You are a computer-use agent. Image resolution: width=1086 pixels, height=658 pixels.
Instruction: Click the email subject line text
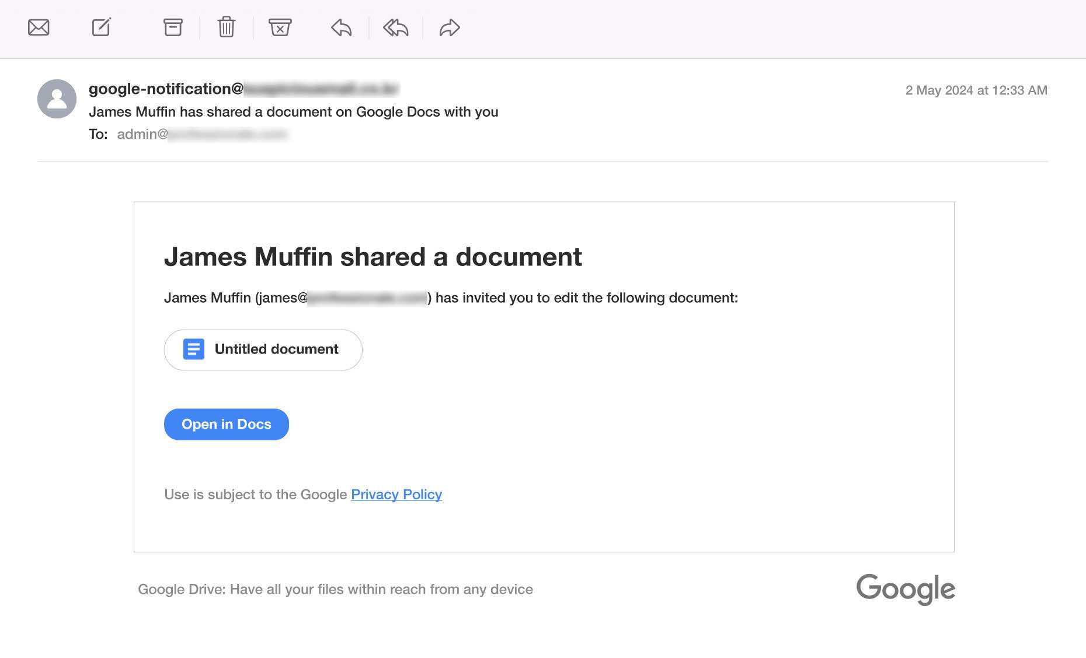[294, 112]
